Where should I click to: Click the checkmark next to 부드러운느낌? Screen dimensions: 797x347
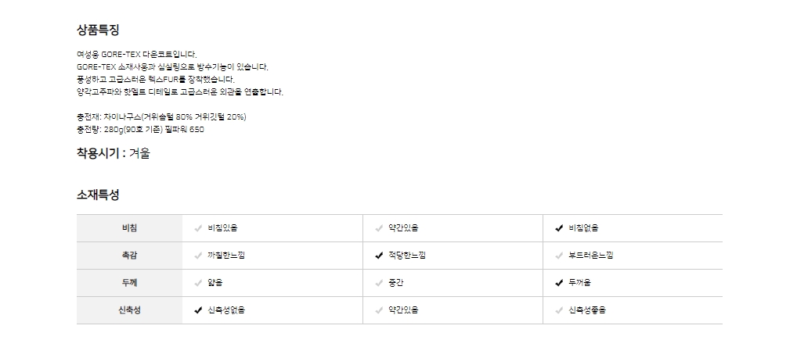pos(559,256)
